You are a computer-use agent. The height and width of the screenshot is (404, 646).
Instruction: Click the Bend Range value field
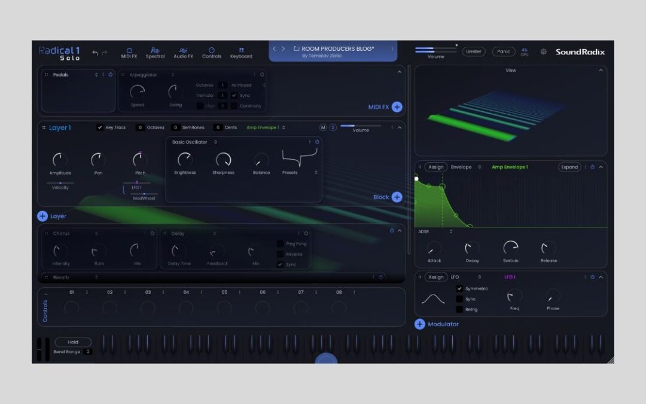pos(88,352)
